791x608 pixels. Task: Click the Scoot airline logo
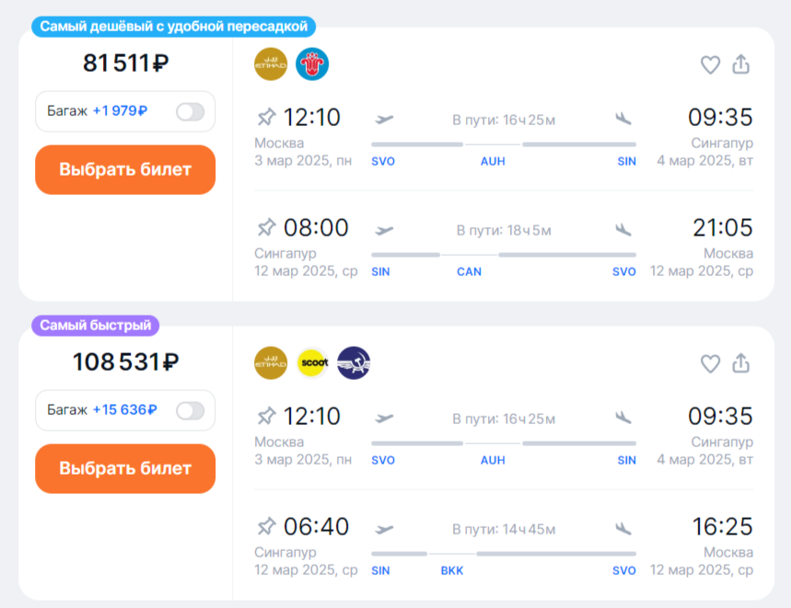coord(312,363)
